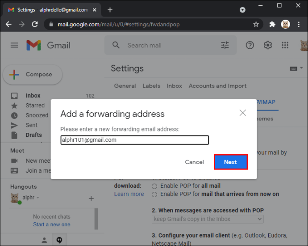Click the Drafts file icon
Viewport: 308px width, 246px height.
(x=14, y=135)
